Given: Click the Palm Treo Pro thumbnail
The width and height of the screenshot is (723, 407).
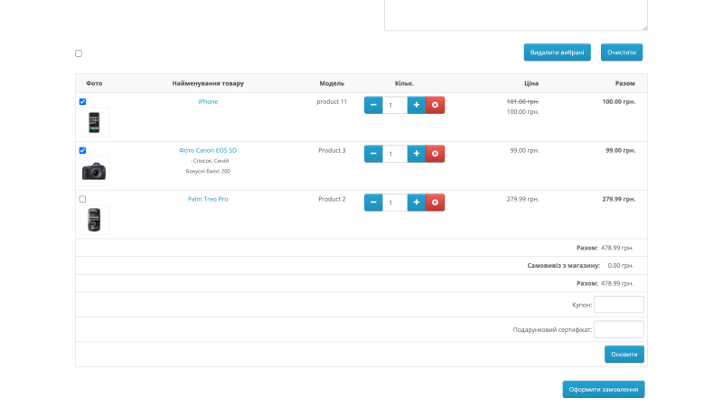Looking at the screenshot, I should point(94,220).
